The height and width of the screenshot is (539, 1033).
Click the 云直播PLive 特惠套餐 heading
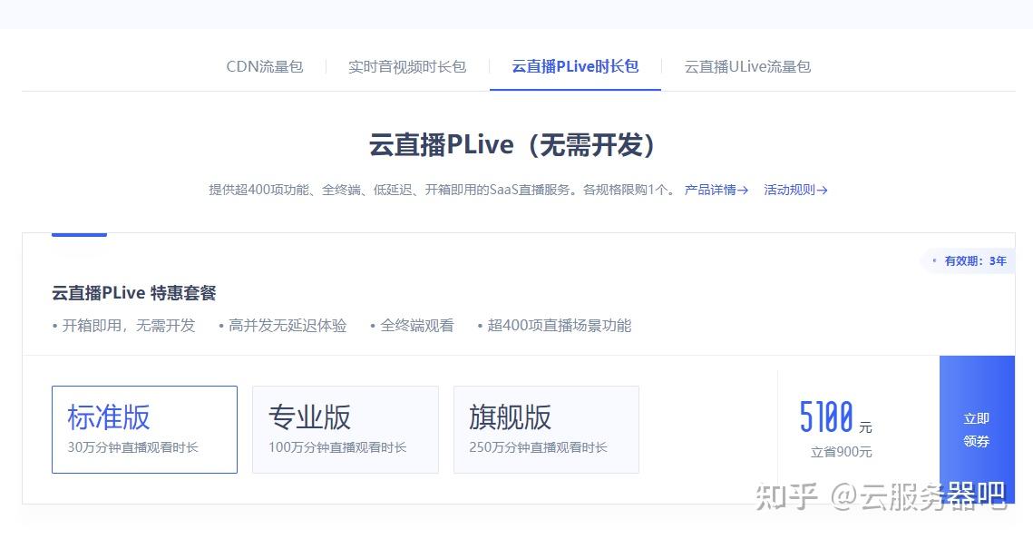tap(133, 292)
